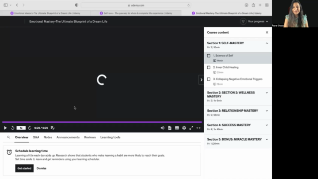Switch to the Q&A tab
Image resolution: width=318 pixels, height=179 pixels.
36,137
